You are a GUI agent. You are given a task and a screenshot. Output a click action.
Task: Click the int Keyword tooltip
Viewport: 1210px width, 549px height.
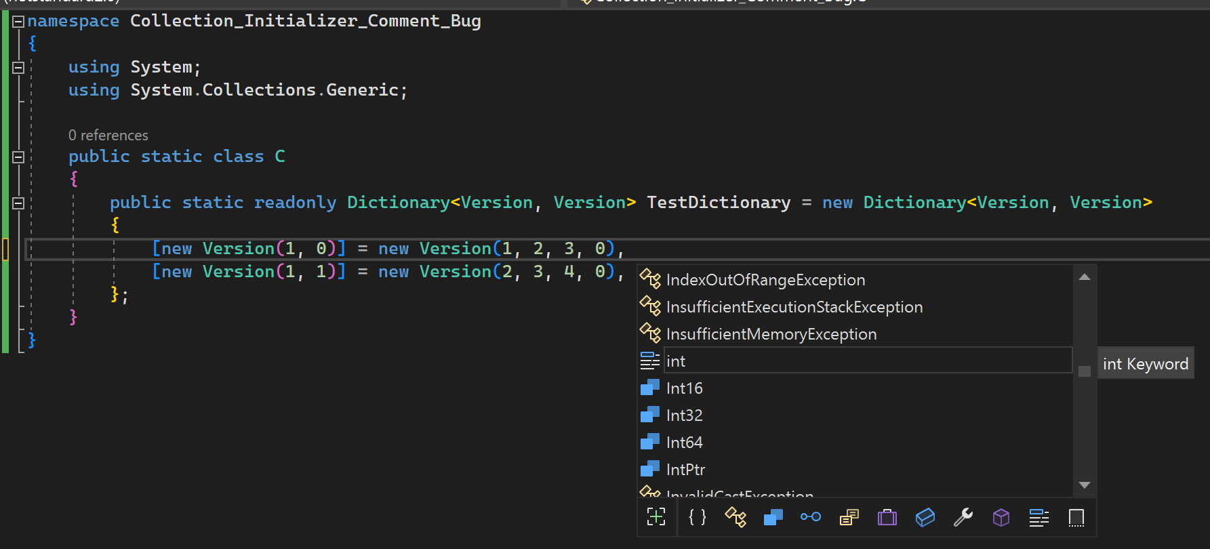coord(1146,364)
